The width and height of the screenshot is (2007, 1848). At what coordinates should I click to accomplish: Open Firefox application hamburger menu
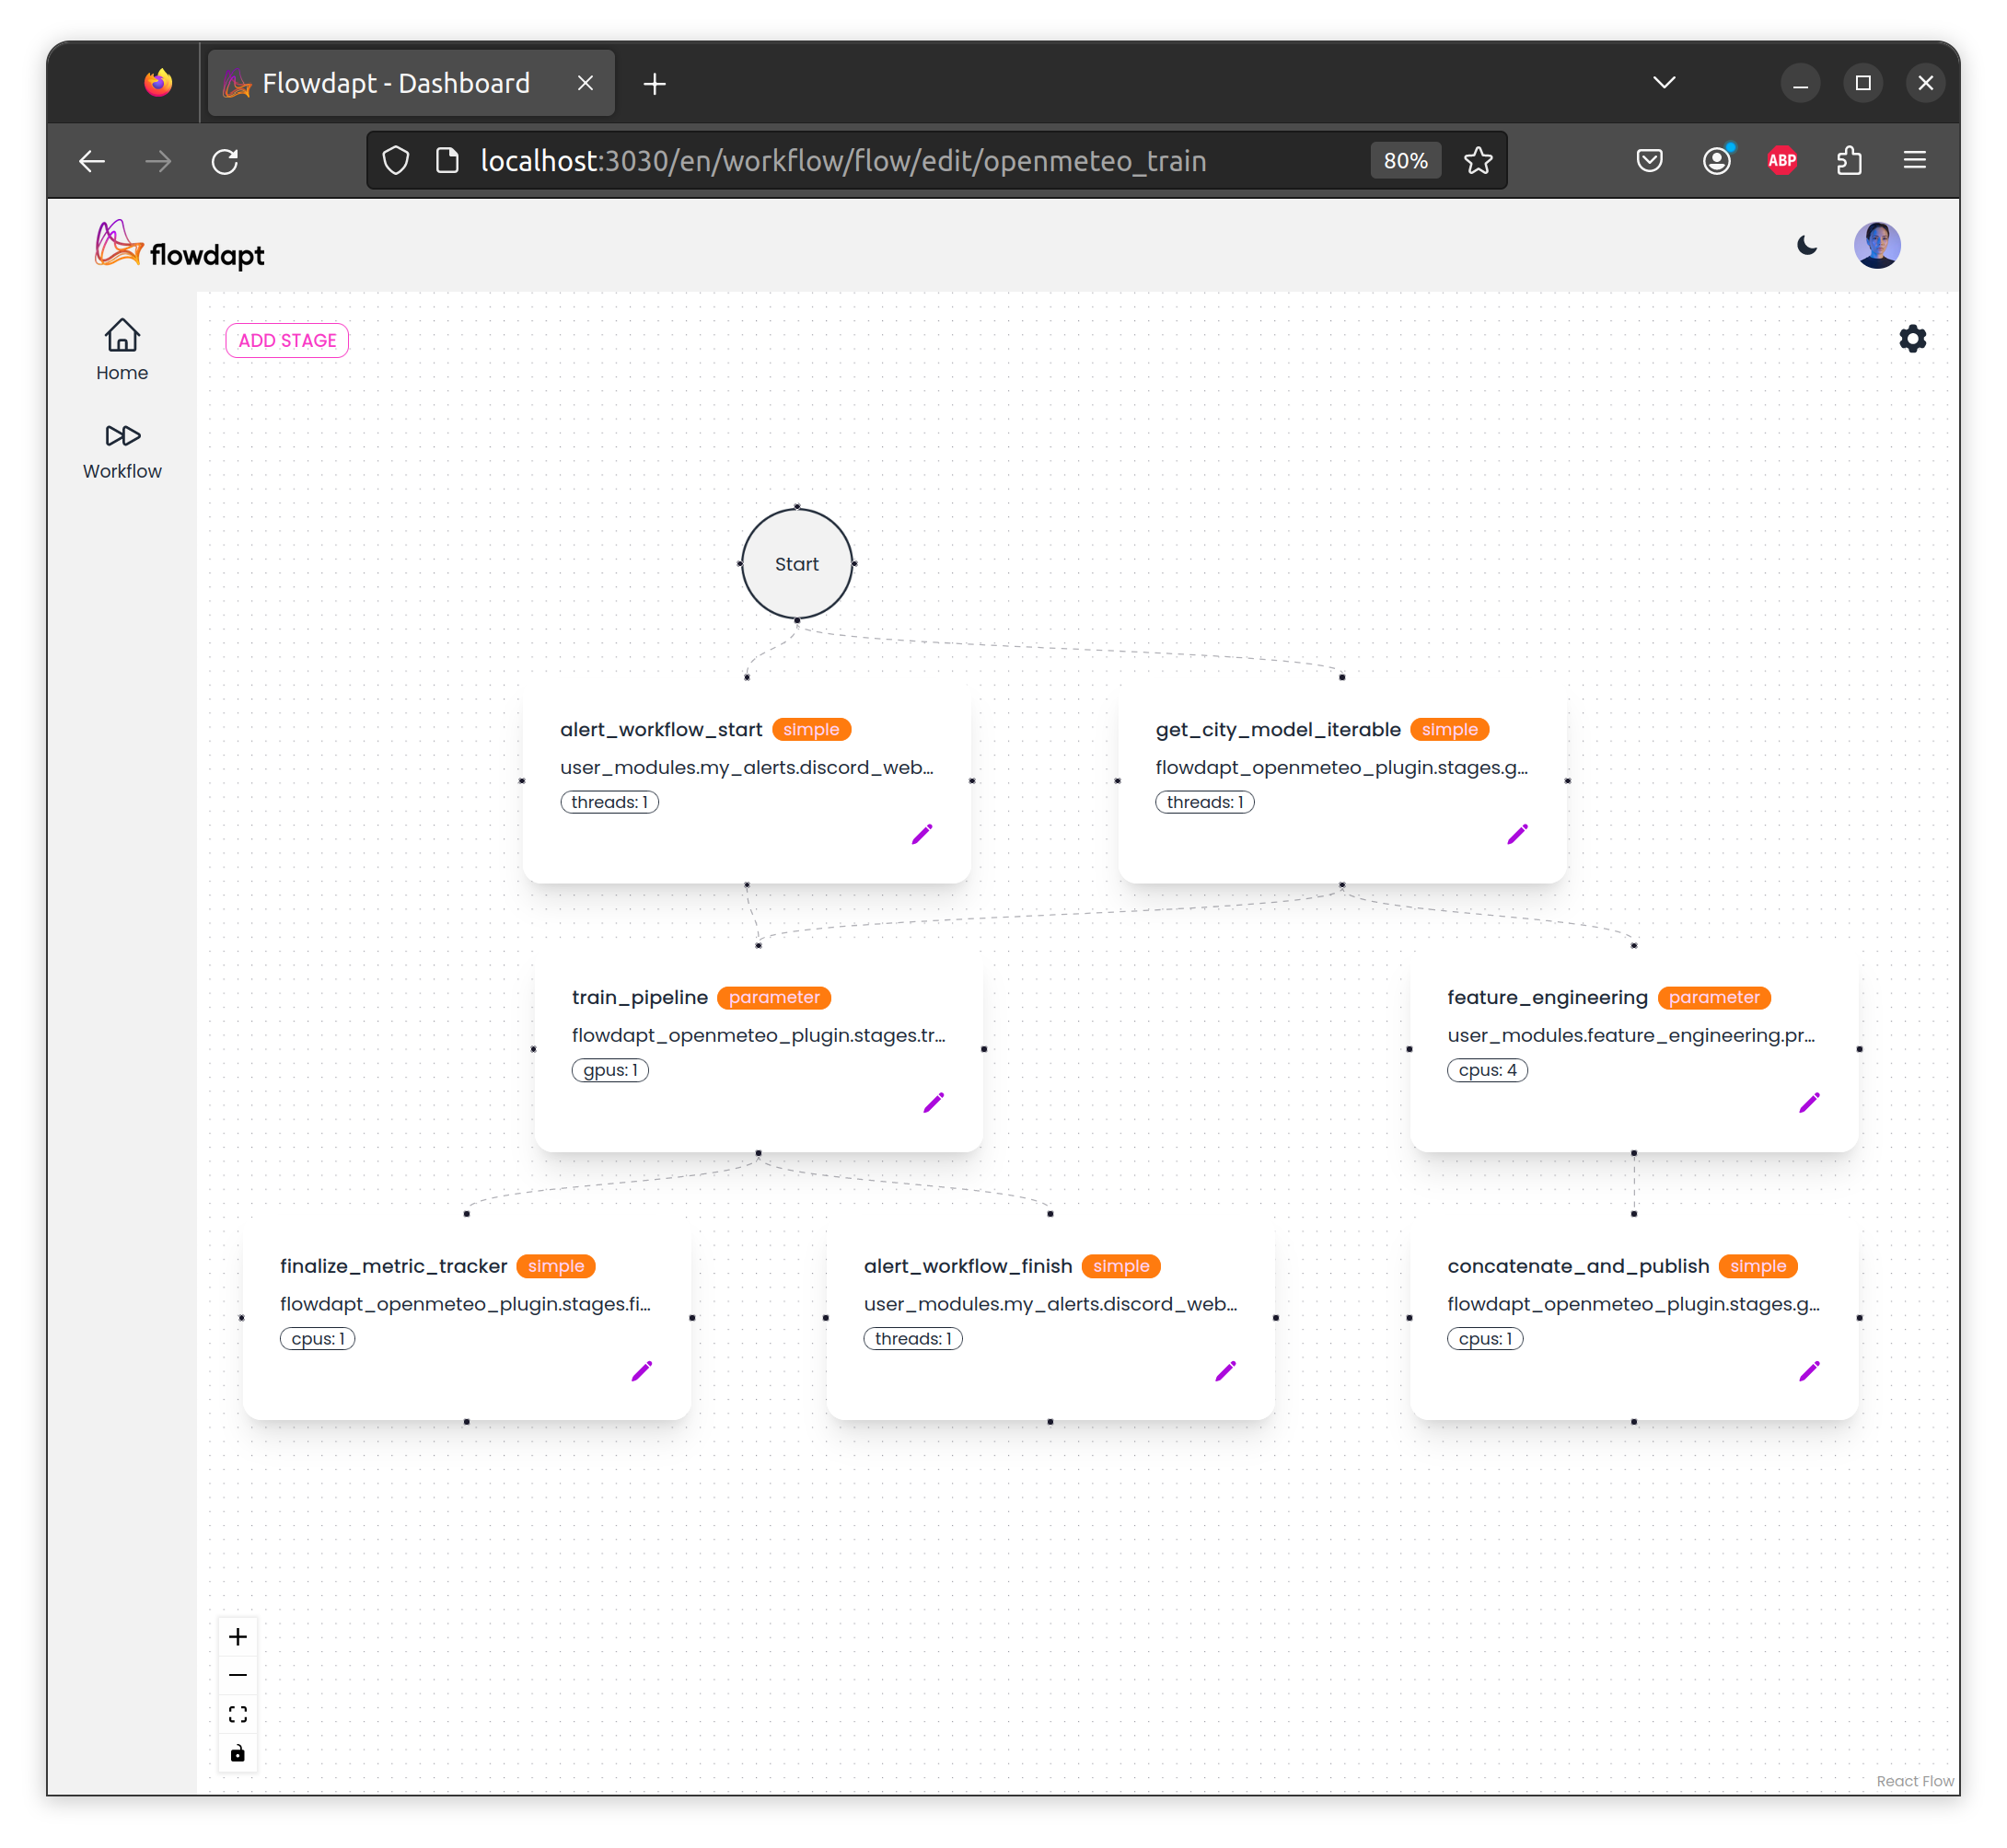[1914, 160]
